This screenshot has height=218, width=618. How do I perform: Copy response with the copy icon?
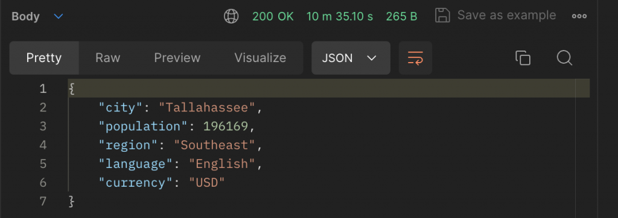pos(523,58)
